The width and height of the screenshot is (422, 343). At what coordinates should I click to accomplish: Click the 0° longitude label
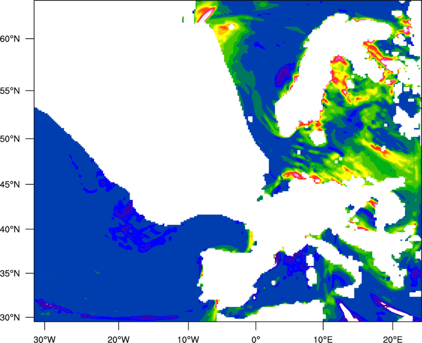256,339
